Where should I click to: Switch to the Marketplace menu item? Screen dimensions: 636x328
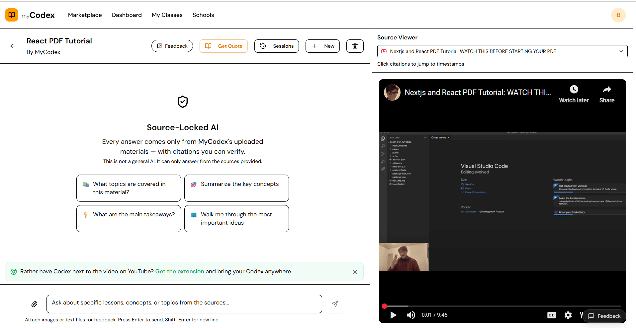pyautogui.click(x=85, y=15)
